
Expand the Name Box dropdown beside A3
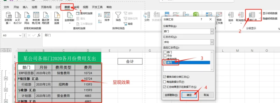tap(20, 35)
